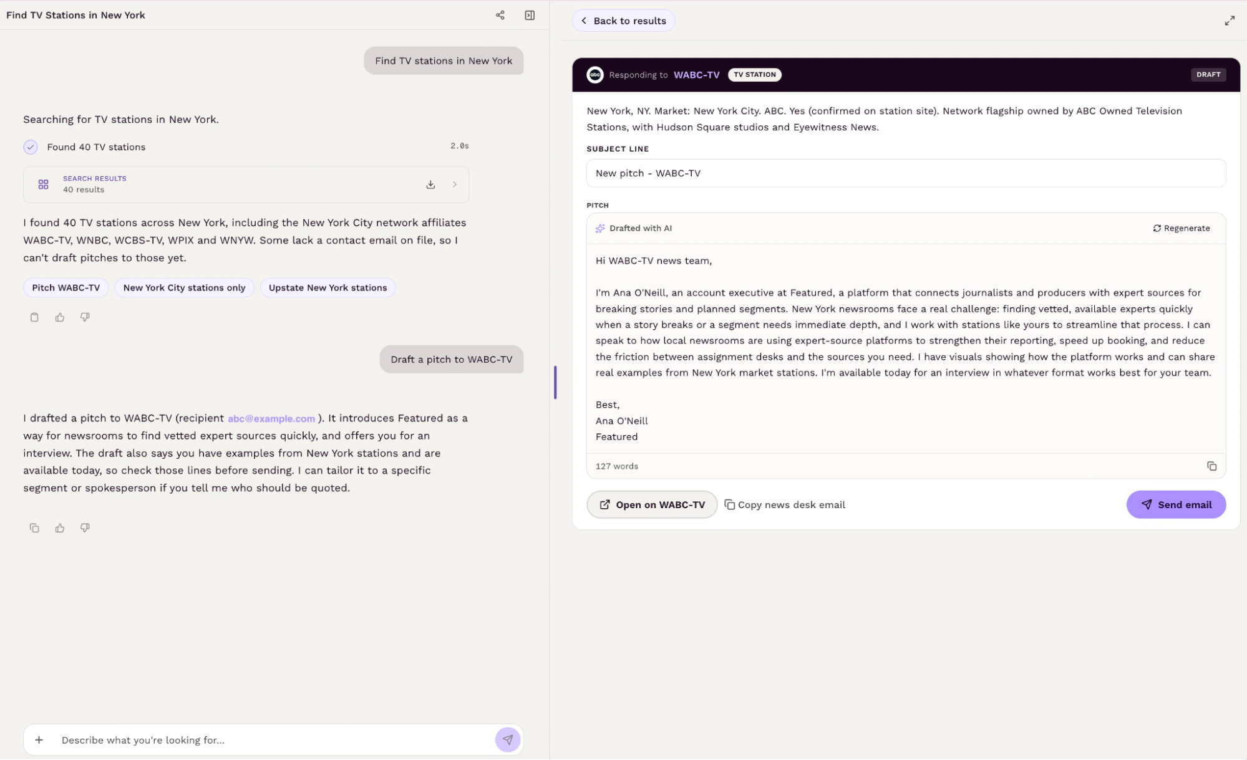Select the Pitch WABC-TV suggestion chip
Image resolution: width=1247 pixels, height=760 pixels.
coord(66,288)
